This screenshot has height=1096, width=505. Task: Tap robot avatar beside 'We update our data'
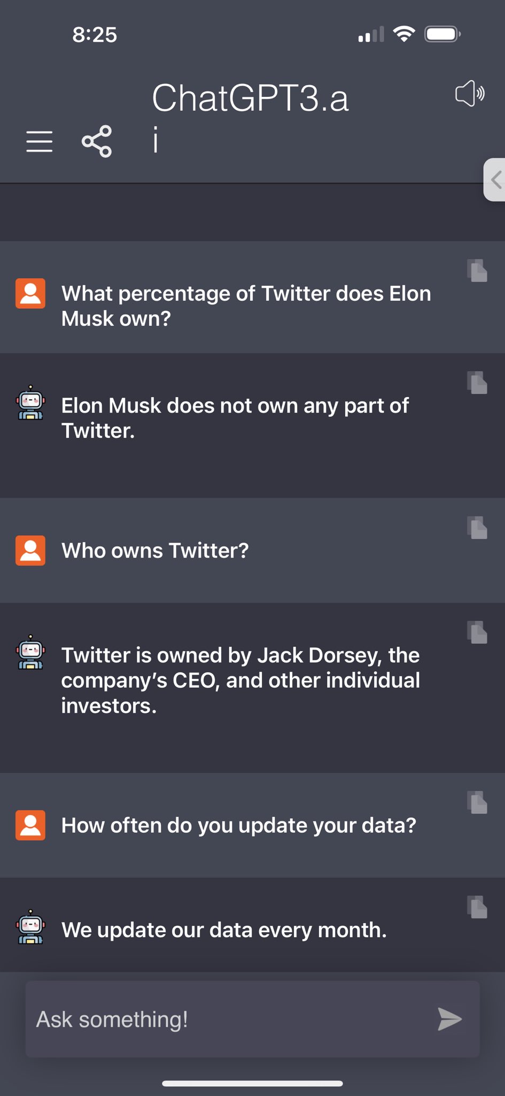click(30, 927)
